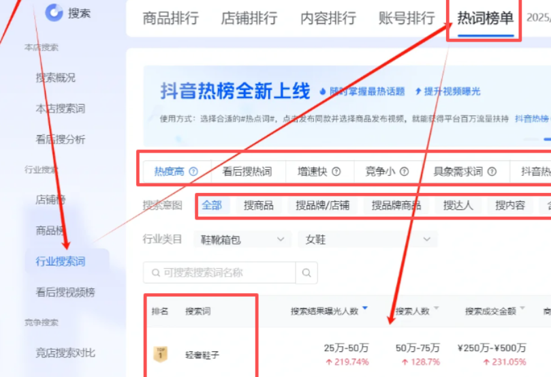Click the 231.05% growth value

tap(509, 362)
